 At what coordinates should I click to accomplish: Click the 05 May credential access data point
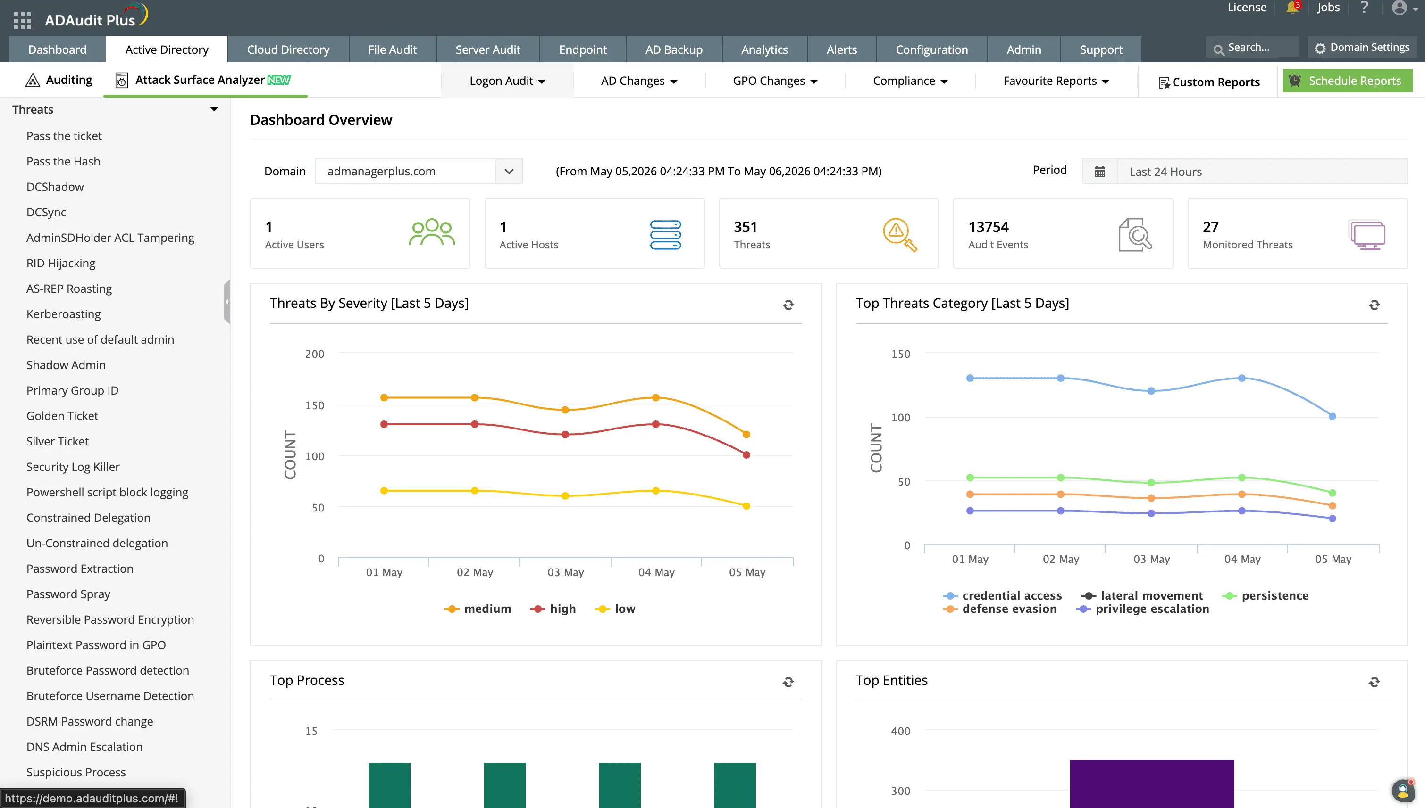click(1332, 416)
